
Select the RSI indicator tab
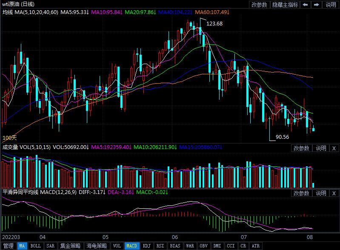[160, 246]
